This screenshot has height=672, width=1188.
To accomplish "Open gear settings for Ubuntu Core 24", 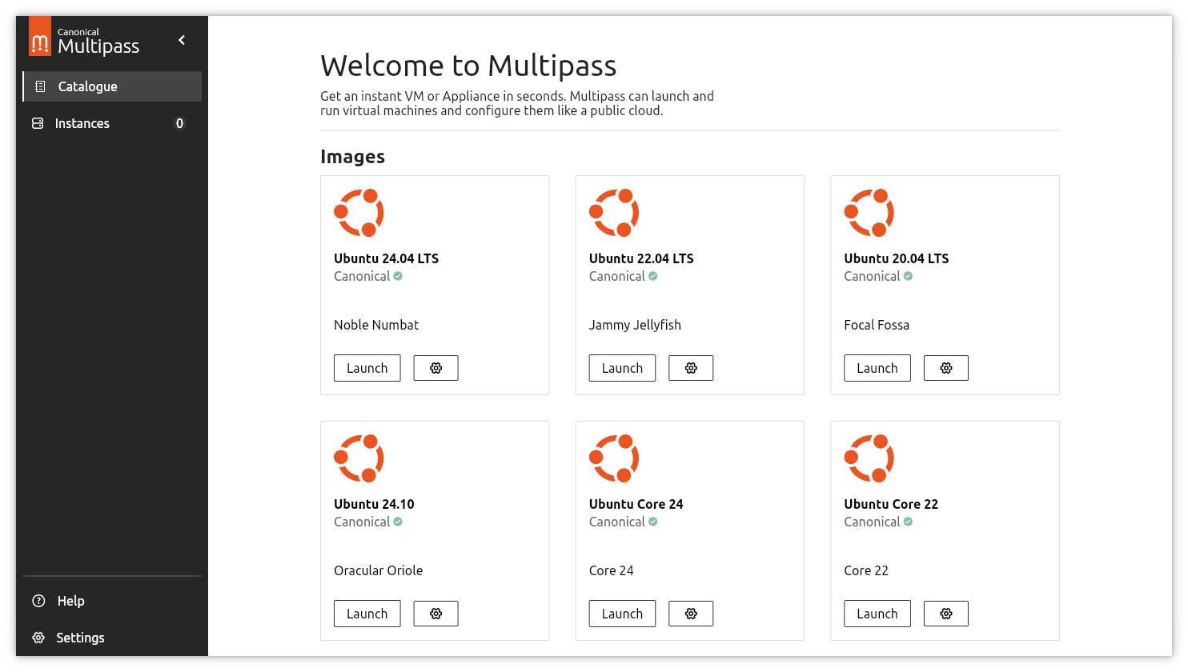I will 691,614.
